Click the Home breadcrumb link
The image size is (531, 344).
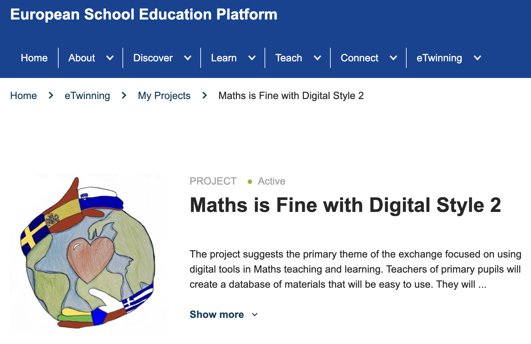pos(24,96)
